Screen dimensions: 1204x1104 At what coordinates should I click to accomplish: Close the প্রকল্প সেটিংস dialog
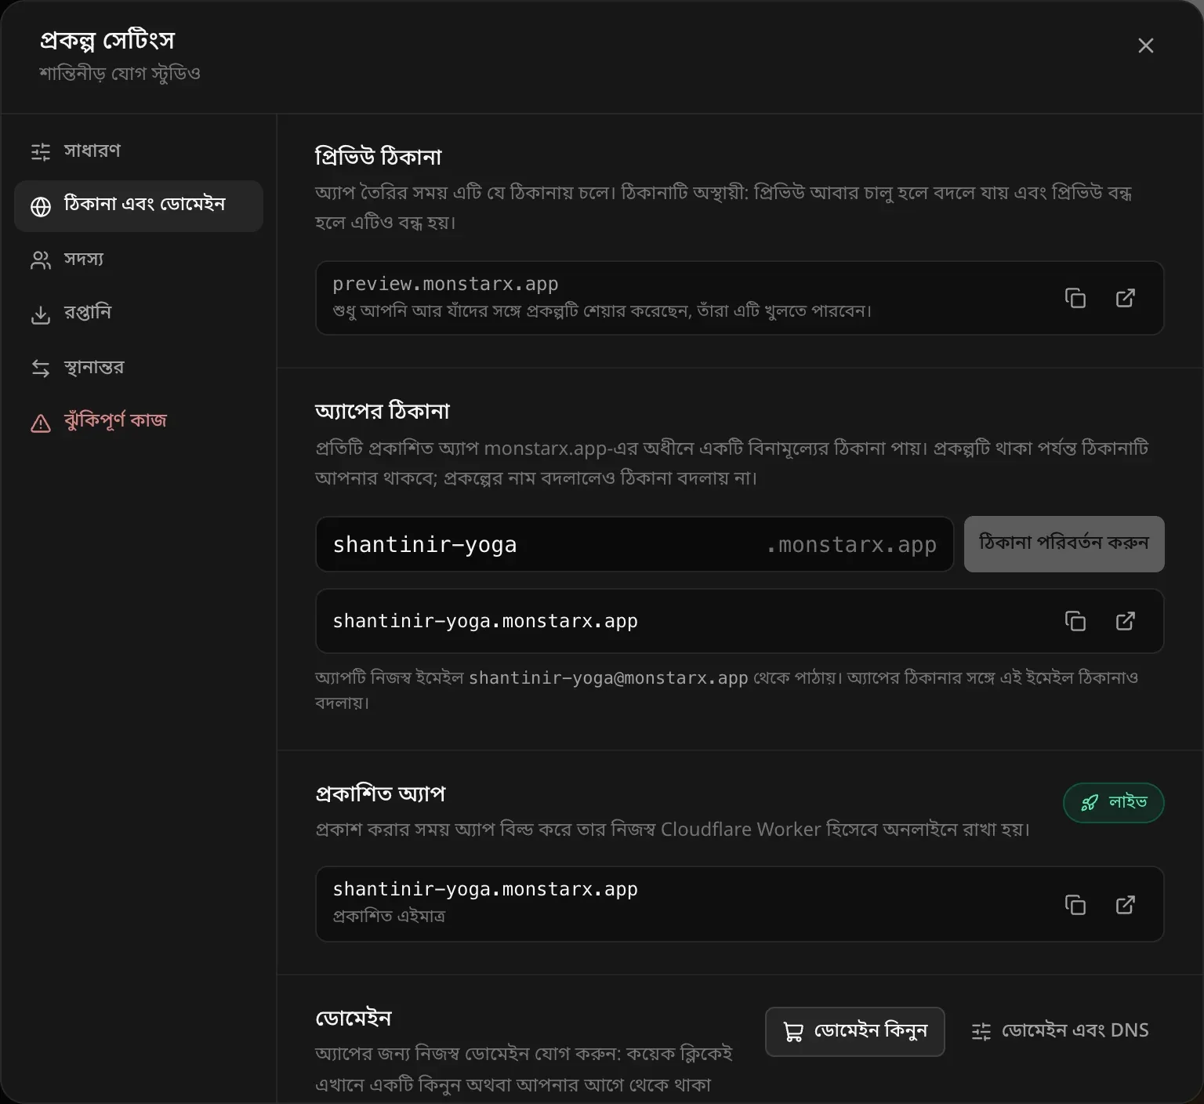pos(1146,45)
